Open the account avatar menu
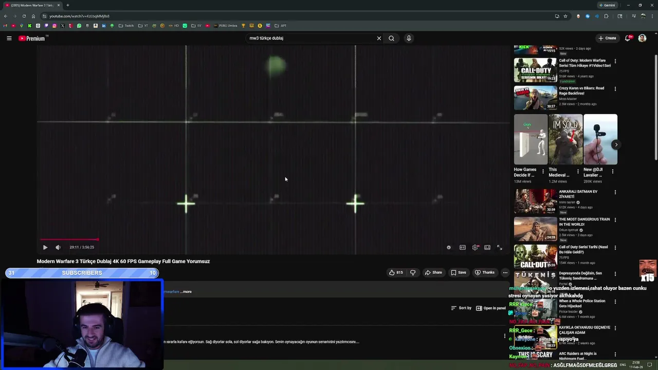Viewport: 658px width, 370px height. click(642, 38)
